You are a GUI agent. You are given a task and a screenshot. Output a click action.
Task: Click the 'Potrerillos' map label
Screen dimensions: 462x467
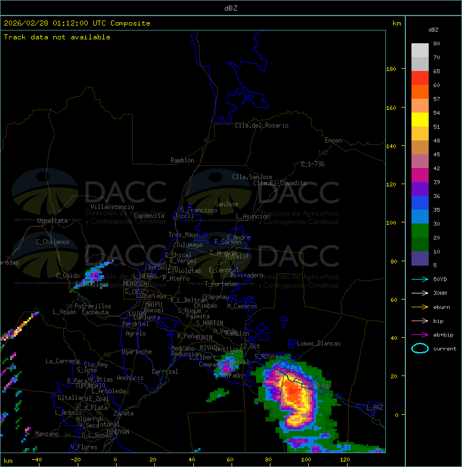(93, 306)
